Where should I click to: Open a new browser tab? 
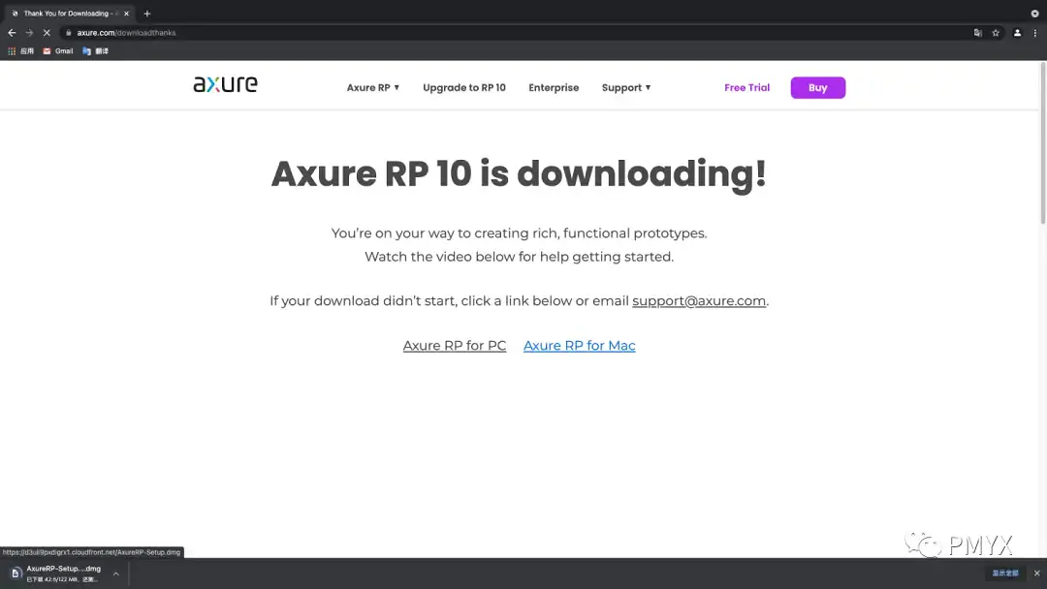pos(145,13)
